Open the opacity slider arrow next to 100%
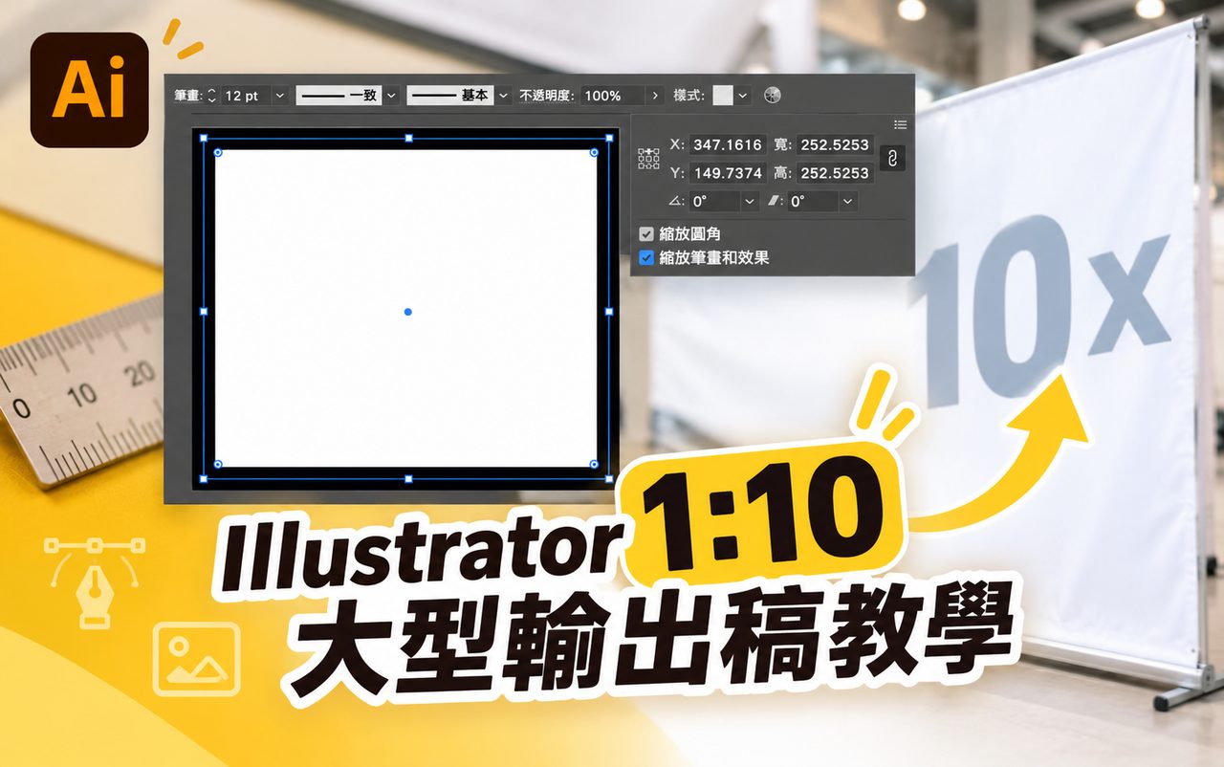This screenshot has height=767, width=1224. [655, 96]
